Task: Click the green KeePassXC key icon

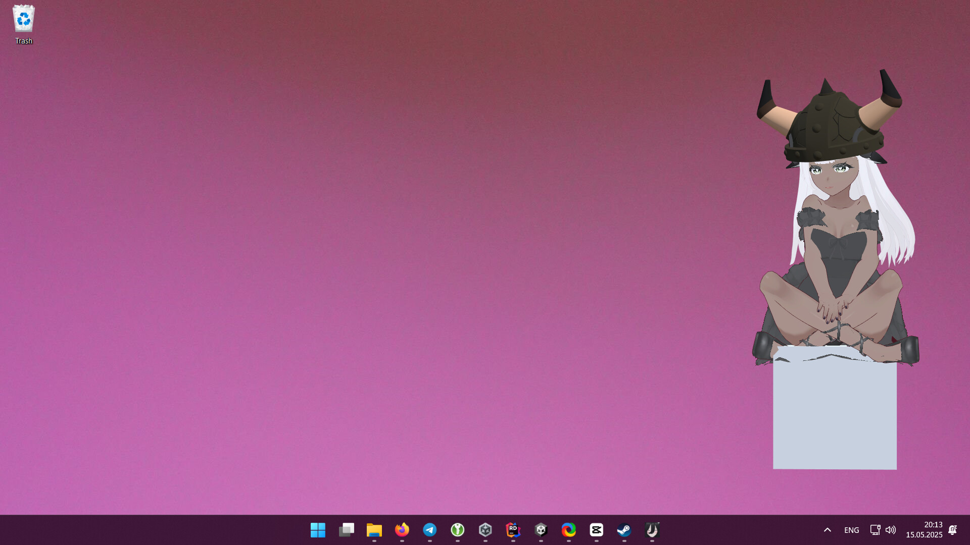Action: [x=458, y=530]
